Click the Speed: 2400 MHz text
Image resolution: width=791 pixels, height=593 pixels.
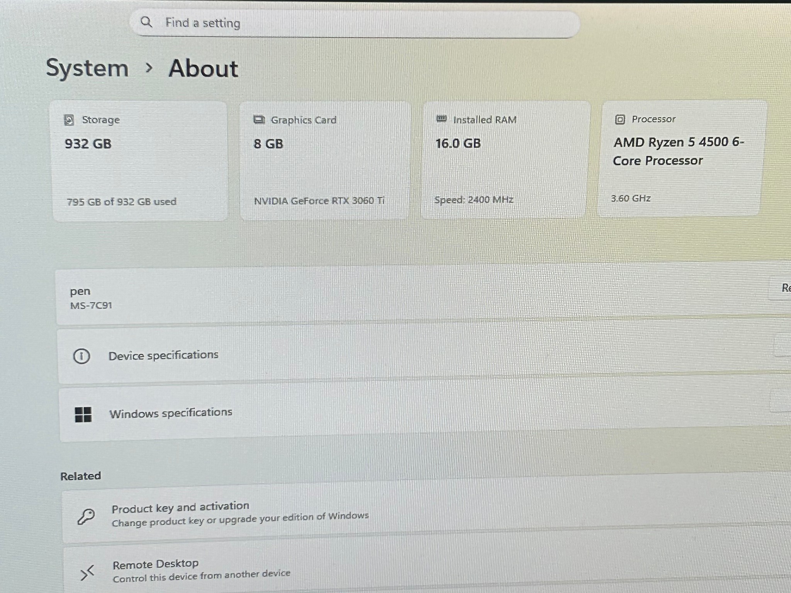click(474, 200)
